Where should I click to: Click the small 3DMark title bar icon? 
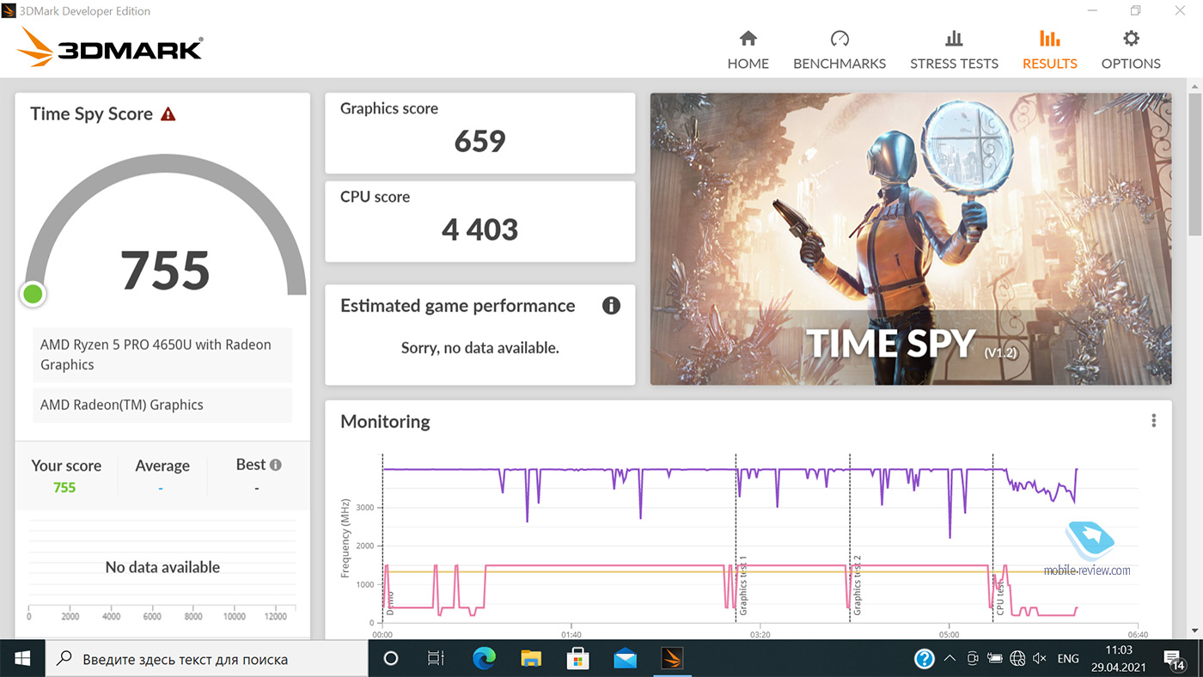coord(9,10)
